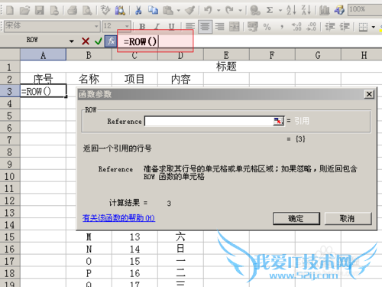The image size is (382, 287).
Task: Align text right
Action: coord(219,27)
